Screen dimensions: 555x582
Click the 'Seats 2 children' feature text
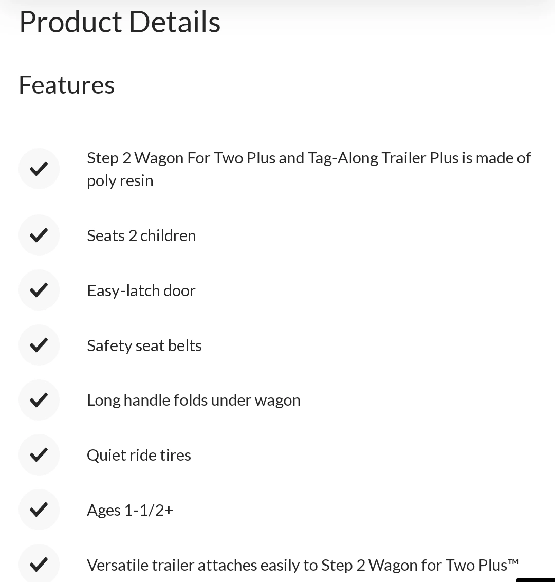tap(141, 235)
